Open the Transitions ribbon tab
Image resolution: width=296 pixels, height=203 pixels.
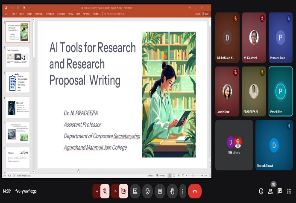click(39, 14)
